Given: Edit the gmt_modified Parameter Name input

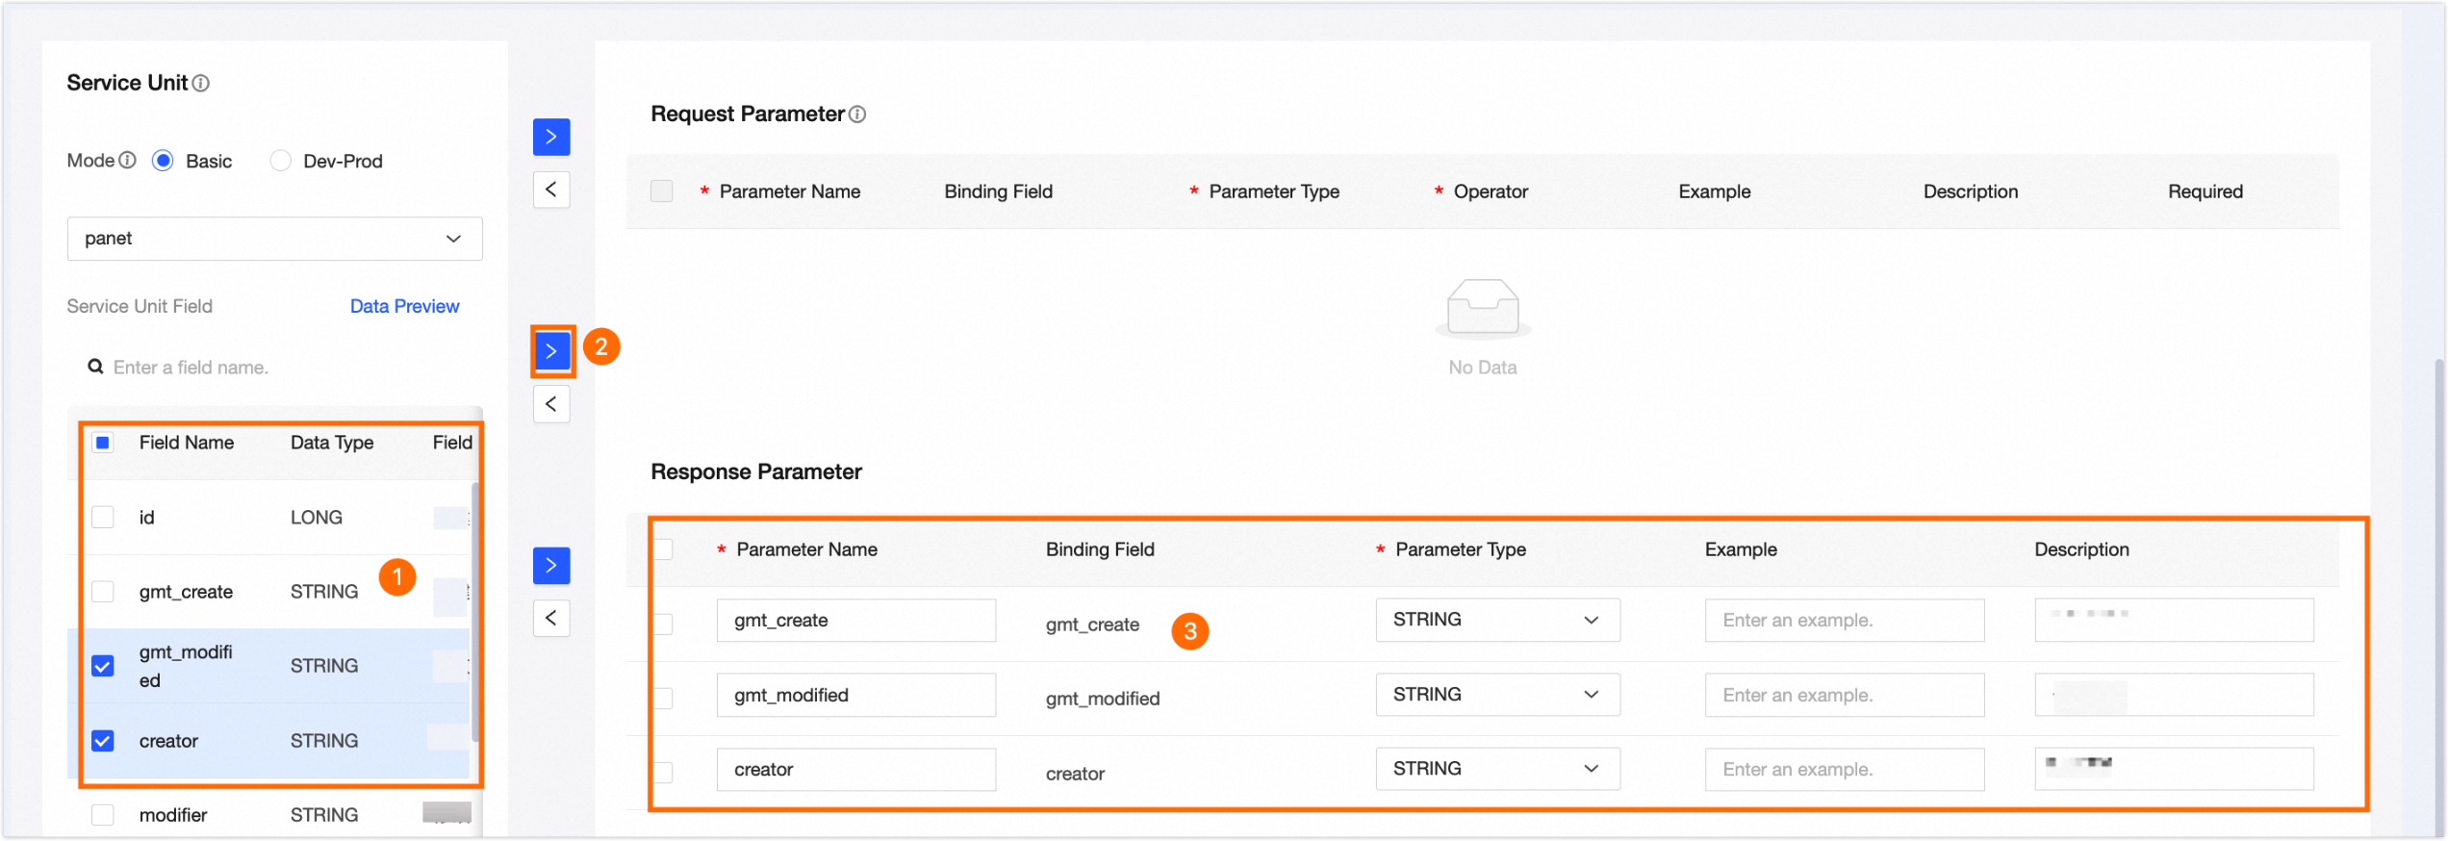Looking at the screenshot, I should click(x=855, y=695).
